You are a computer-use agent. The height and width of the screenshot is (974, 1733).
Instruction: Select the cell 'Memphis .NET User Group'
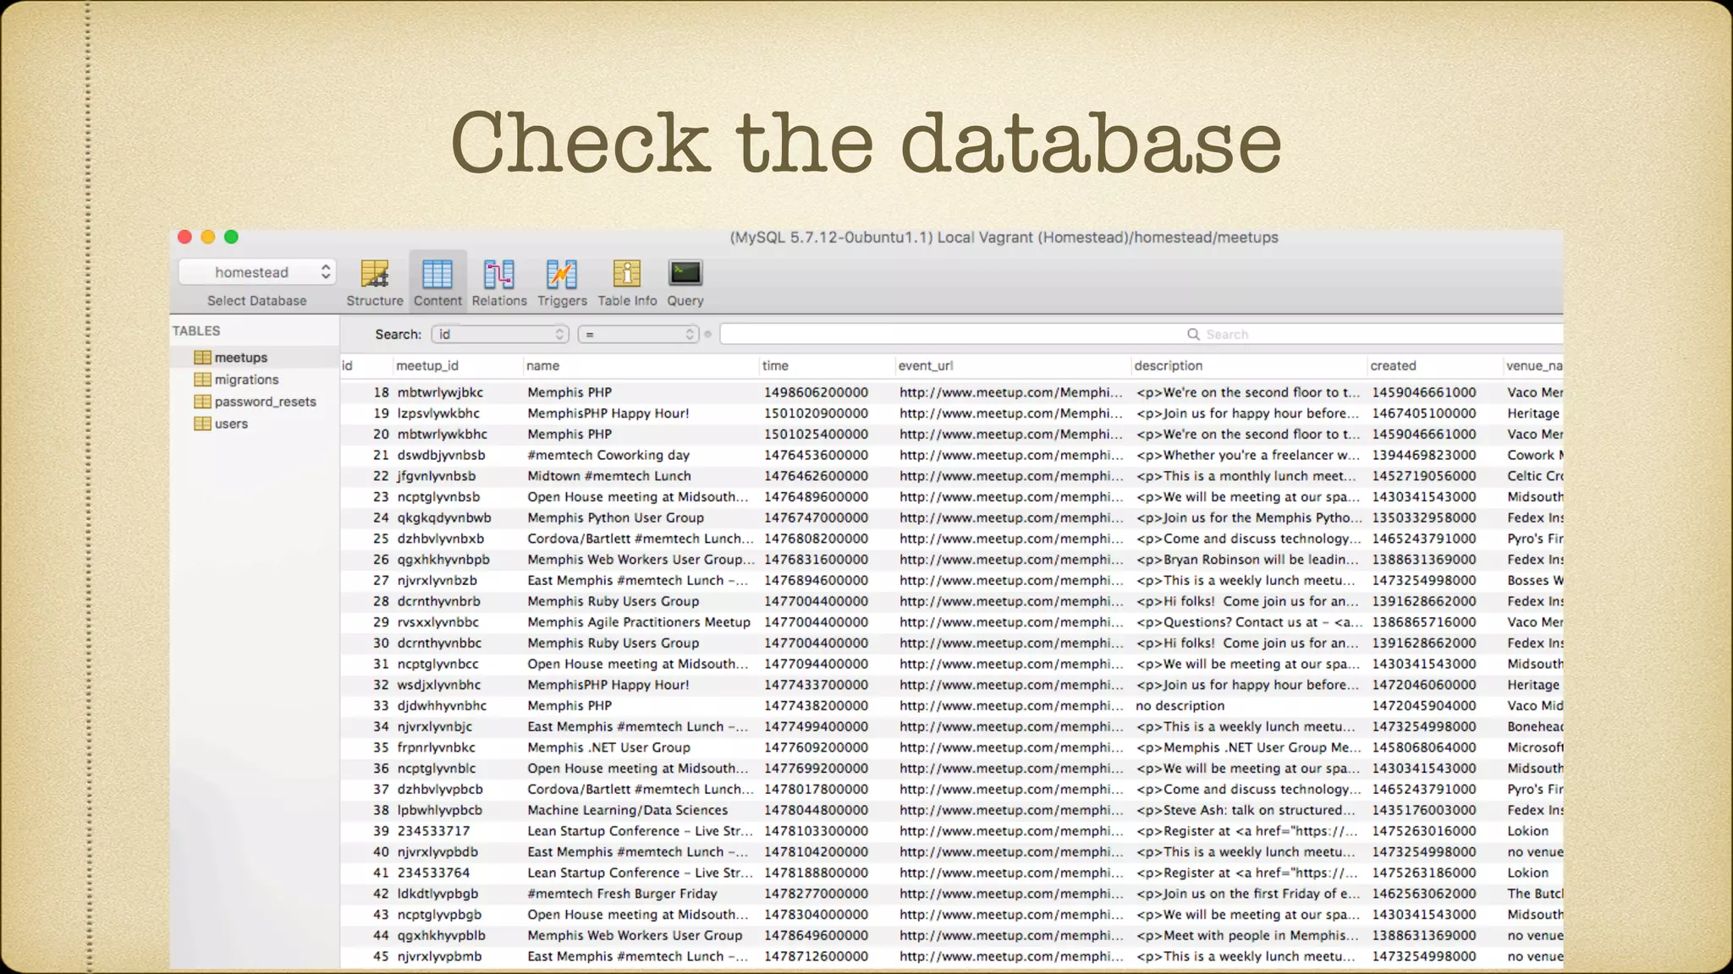pyautogui.click(x=608, y=747)
